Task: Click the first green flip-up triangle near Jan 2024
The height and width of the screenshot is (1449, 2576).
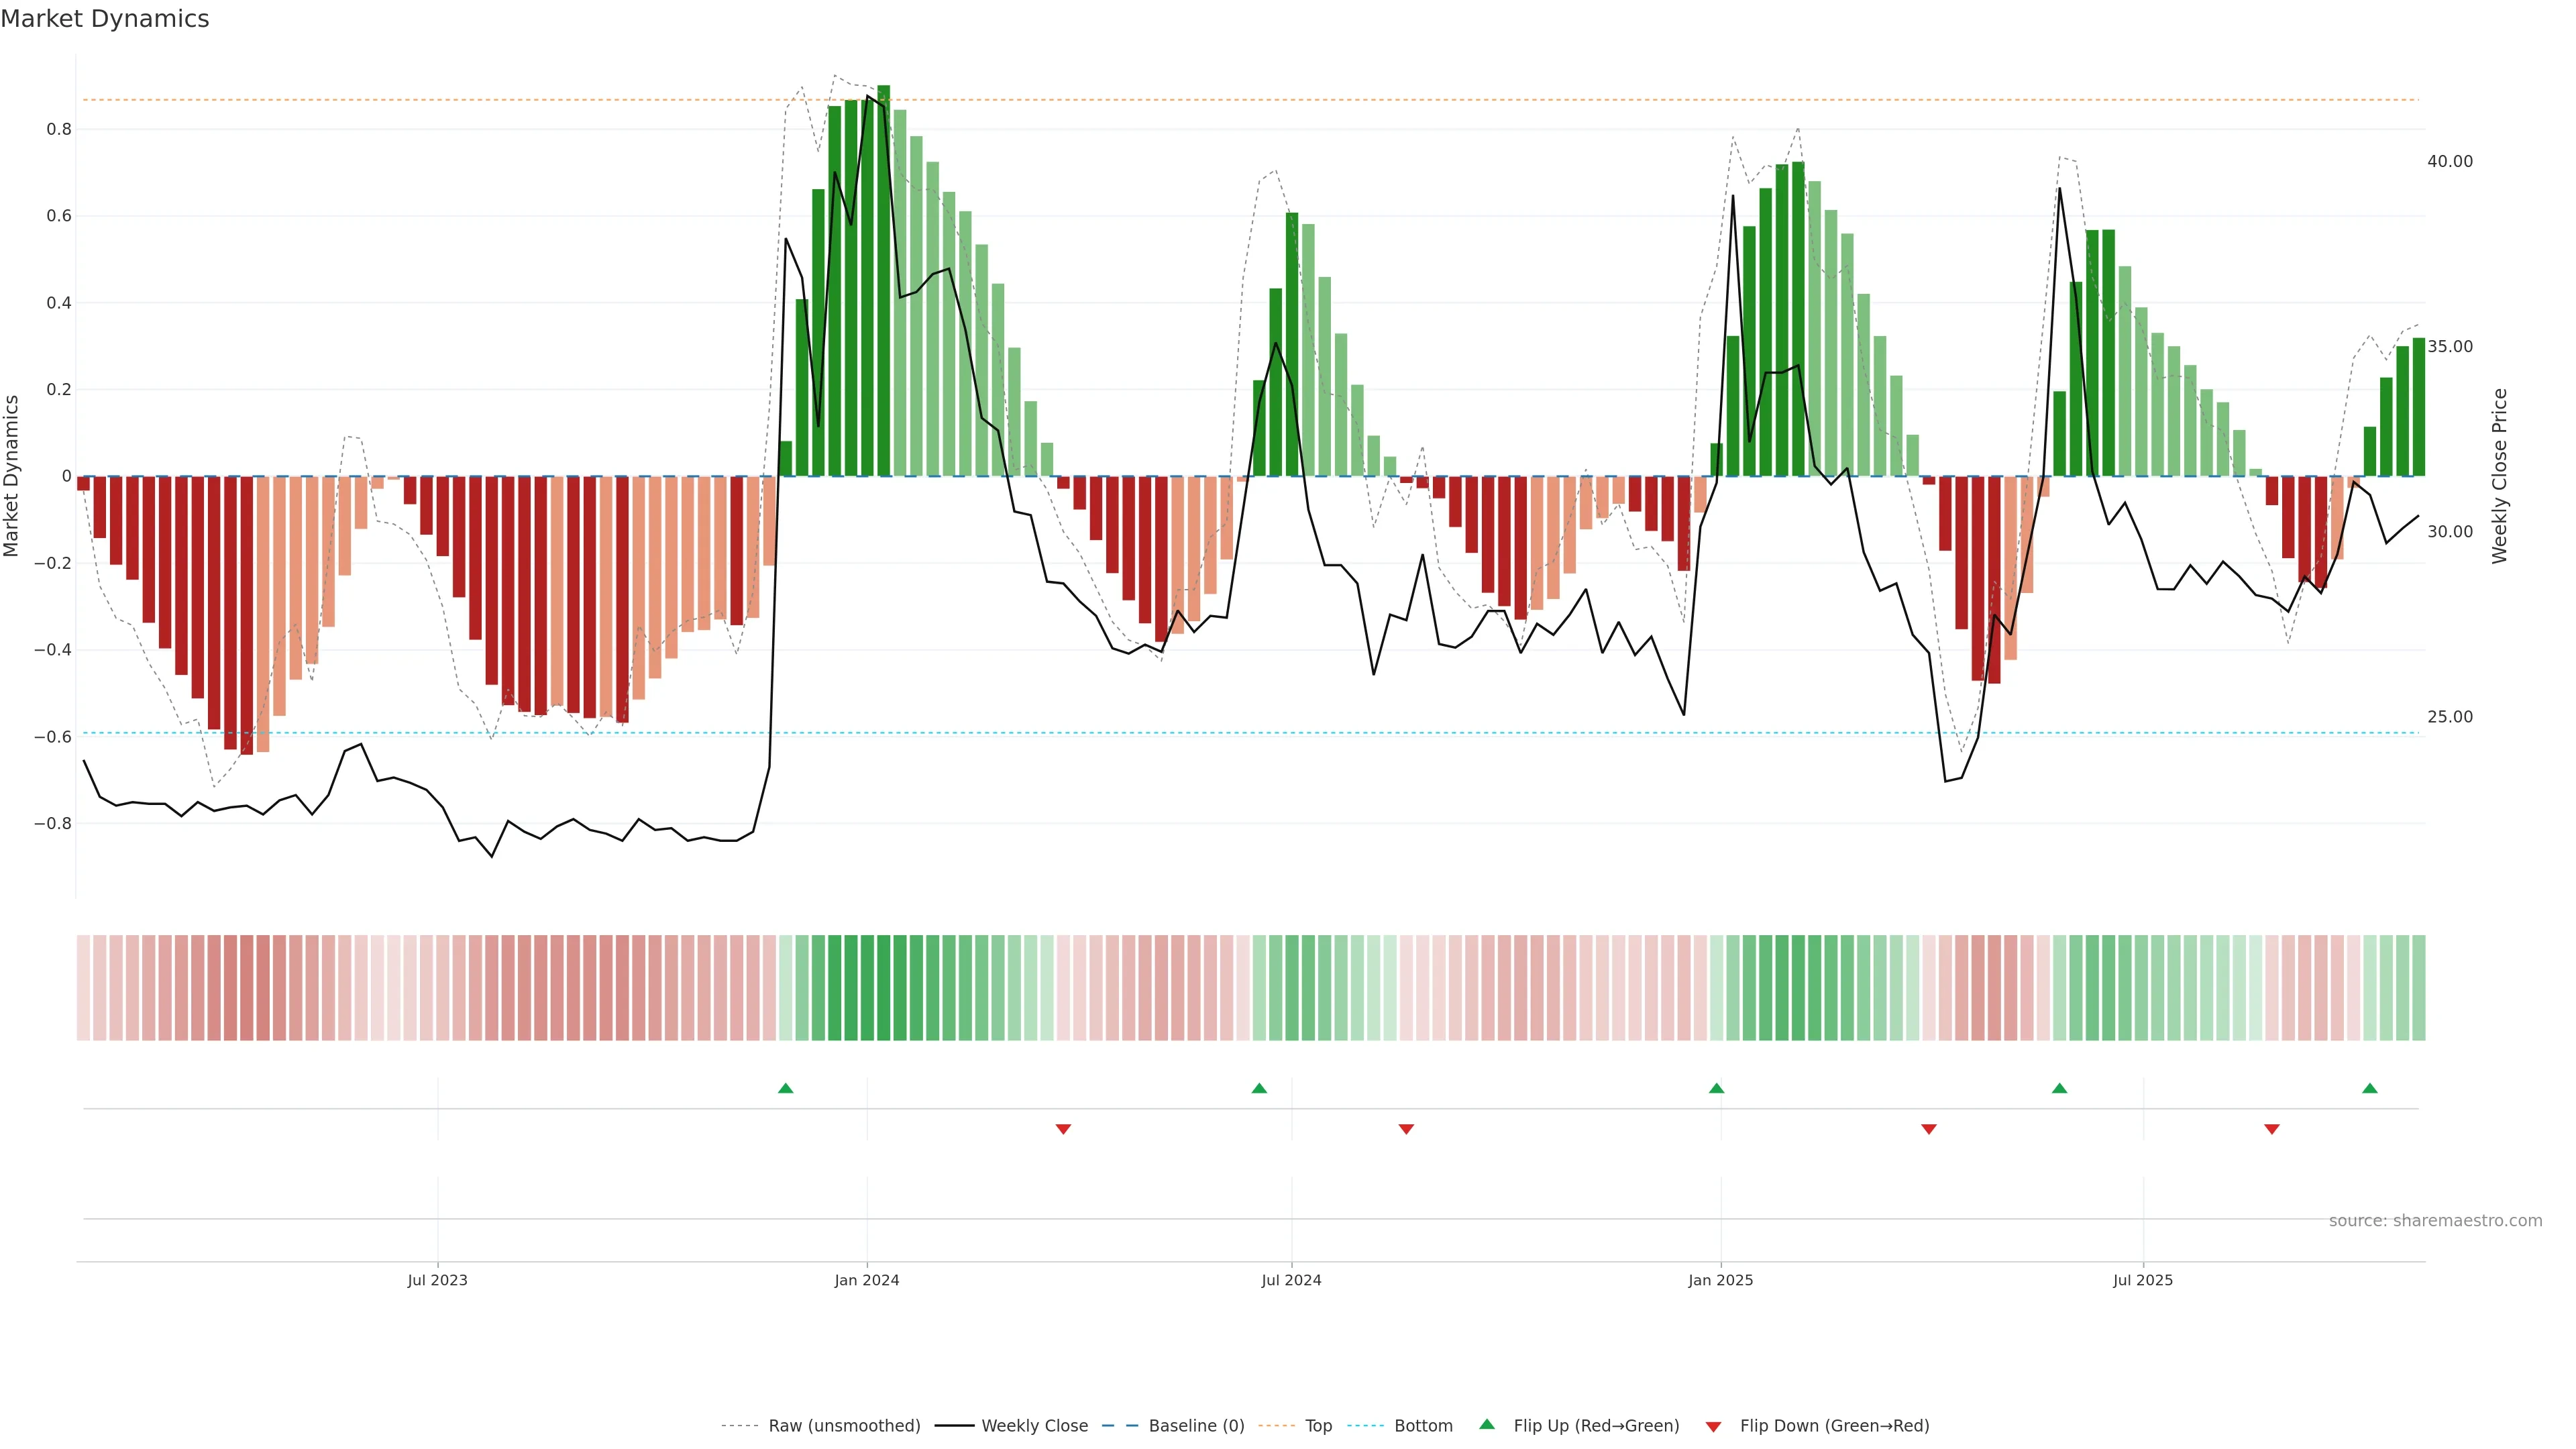Action: point(785,1088)
